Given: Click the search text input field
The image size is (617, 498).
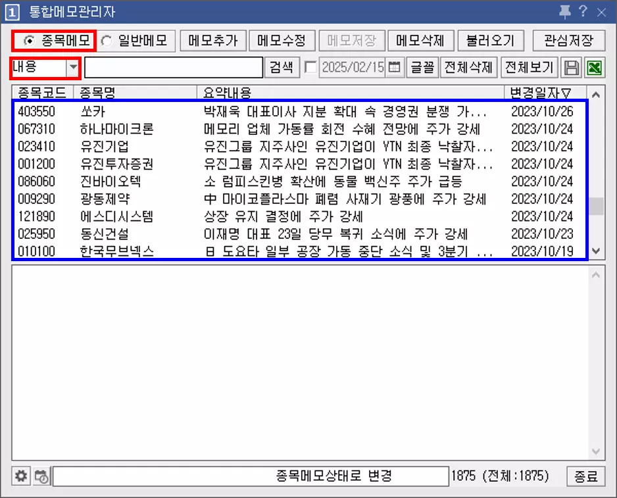Looking at the screenshot, I should click(174, 68).
